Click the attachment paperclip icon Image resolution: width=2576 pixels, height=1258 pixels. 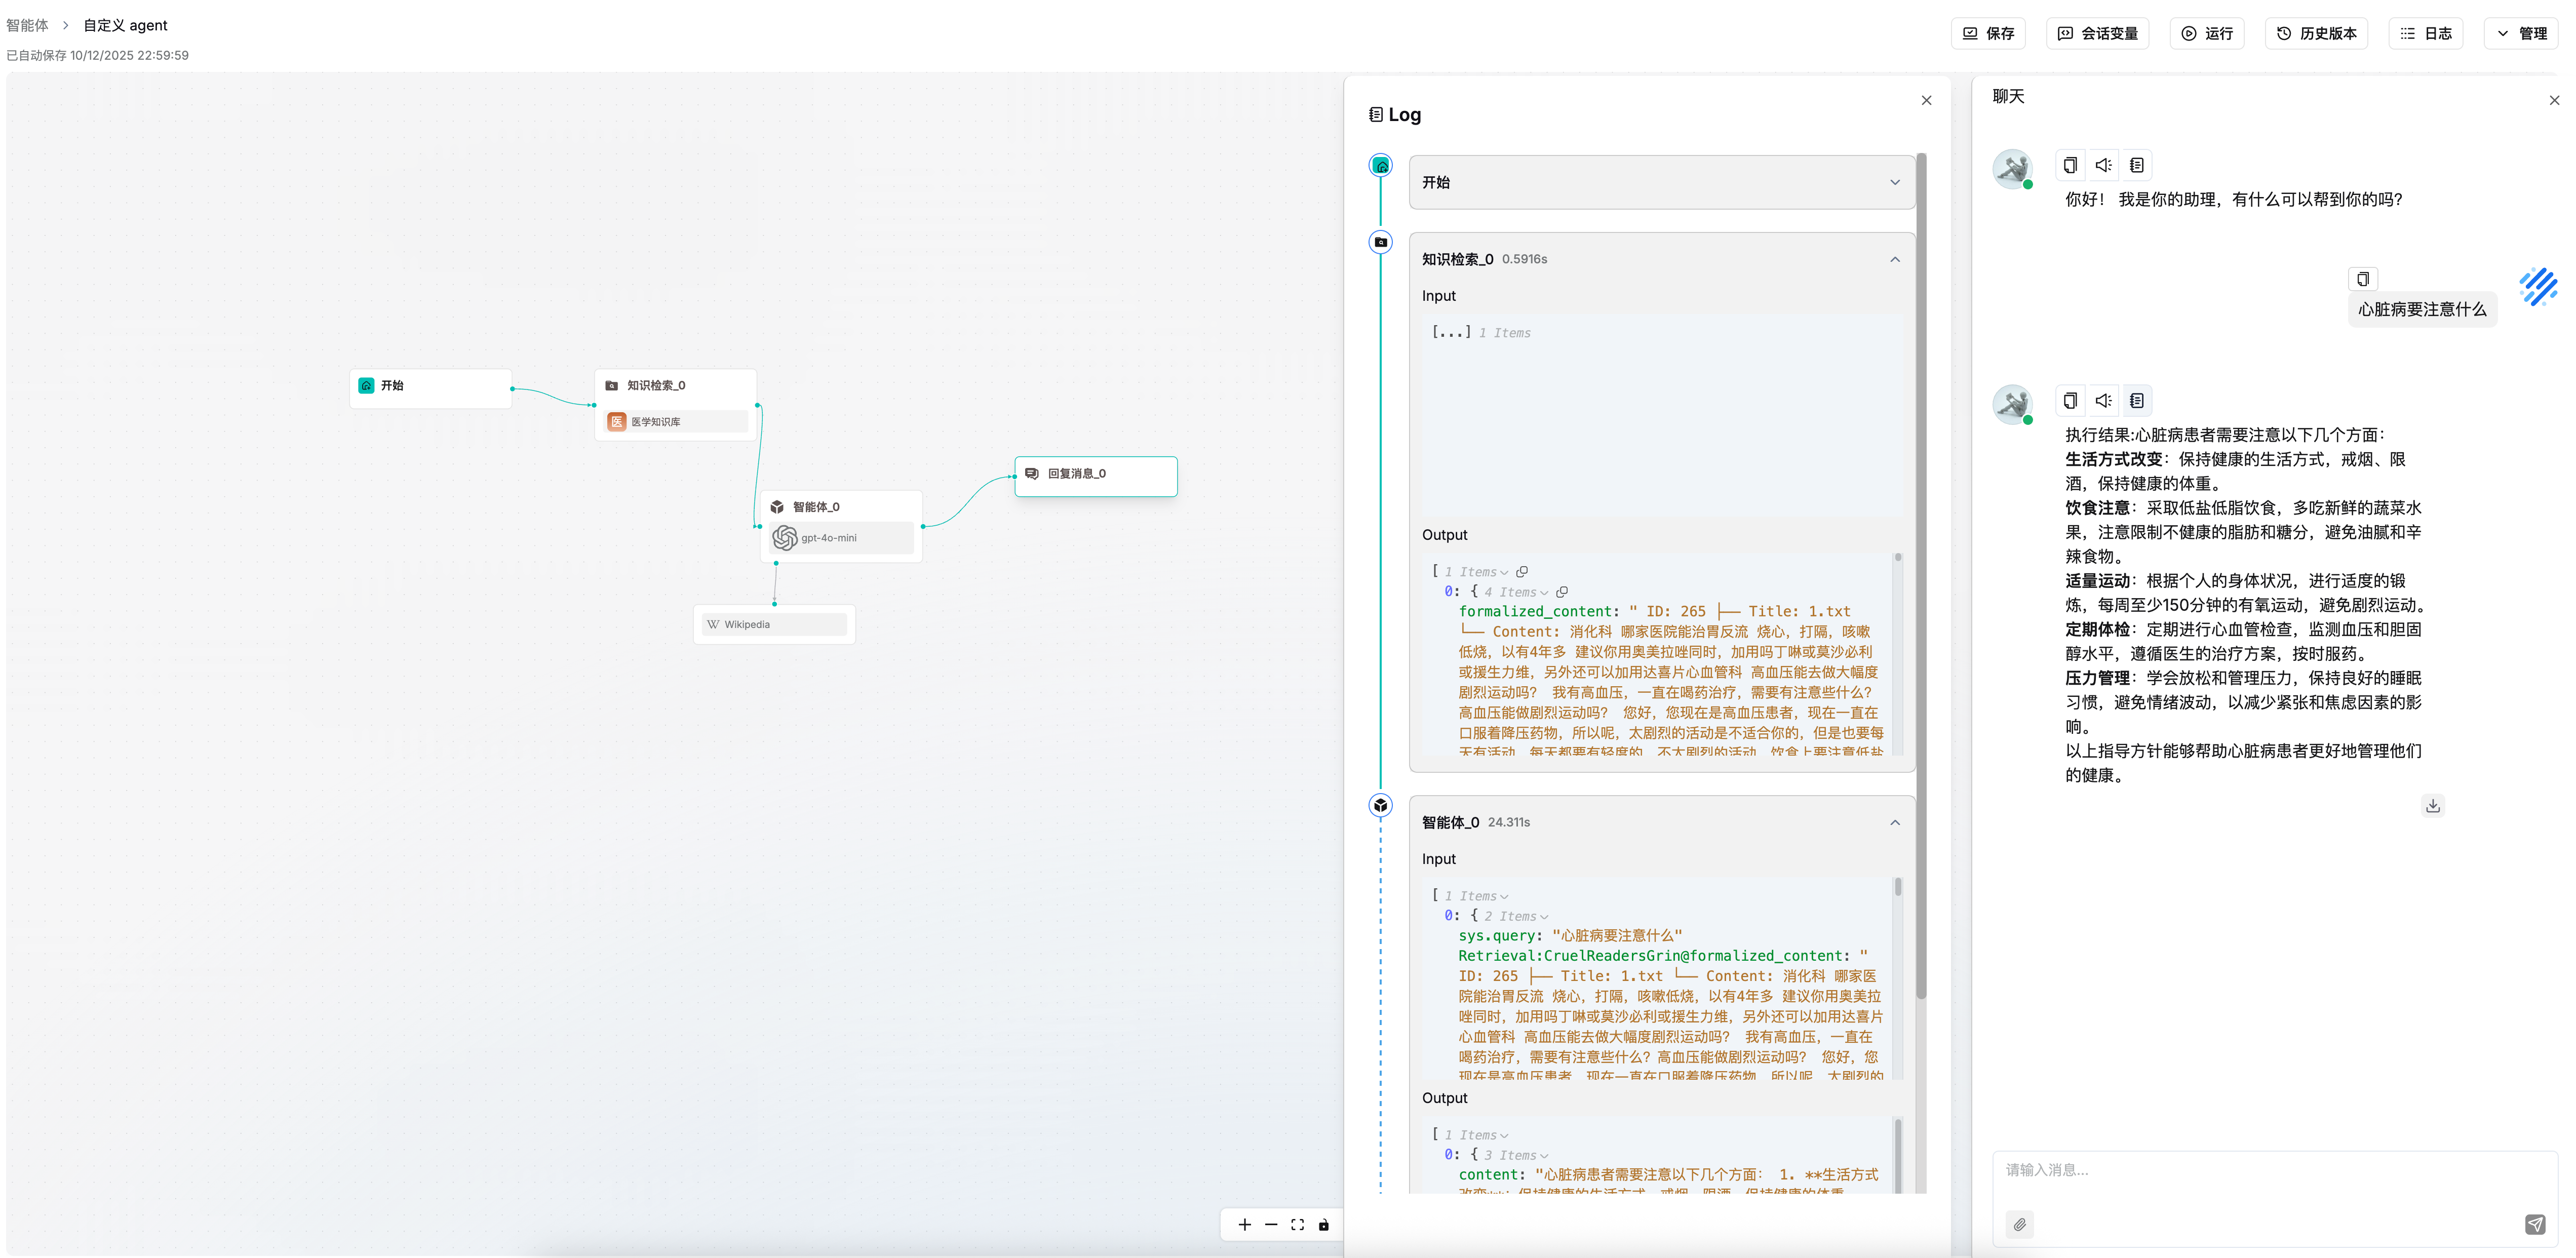coord(2019,1224)
